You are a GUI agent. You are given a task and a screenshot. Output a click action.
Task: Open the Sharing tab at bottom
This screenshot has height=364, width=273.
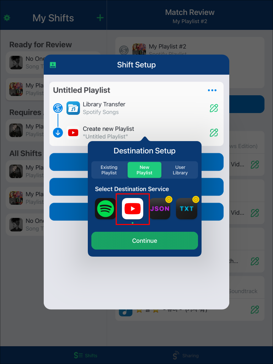click(x=185, y=355)
